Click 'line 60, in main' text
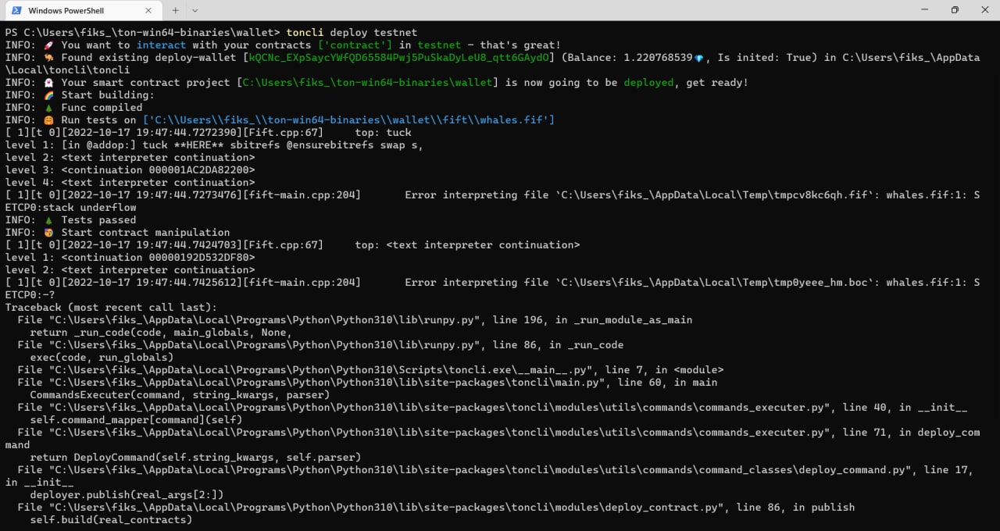This screenshot has width=1000, height=531. (x=667, y=383)
